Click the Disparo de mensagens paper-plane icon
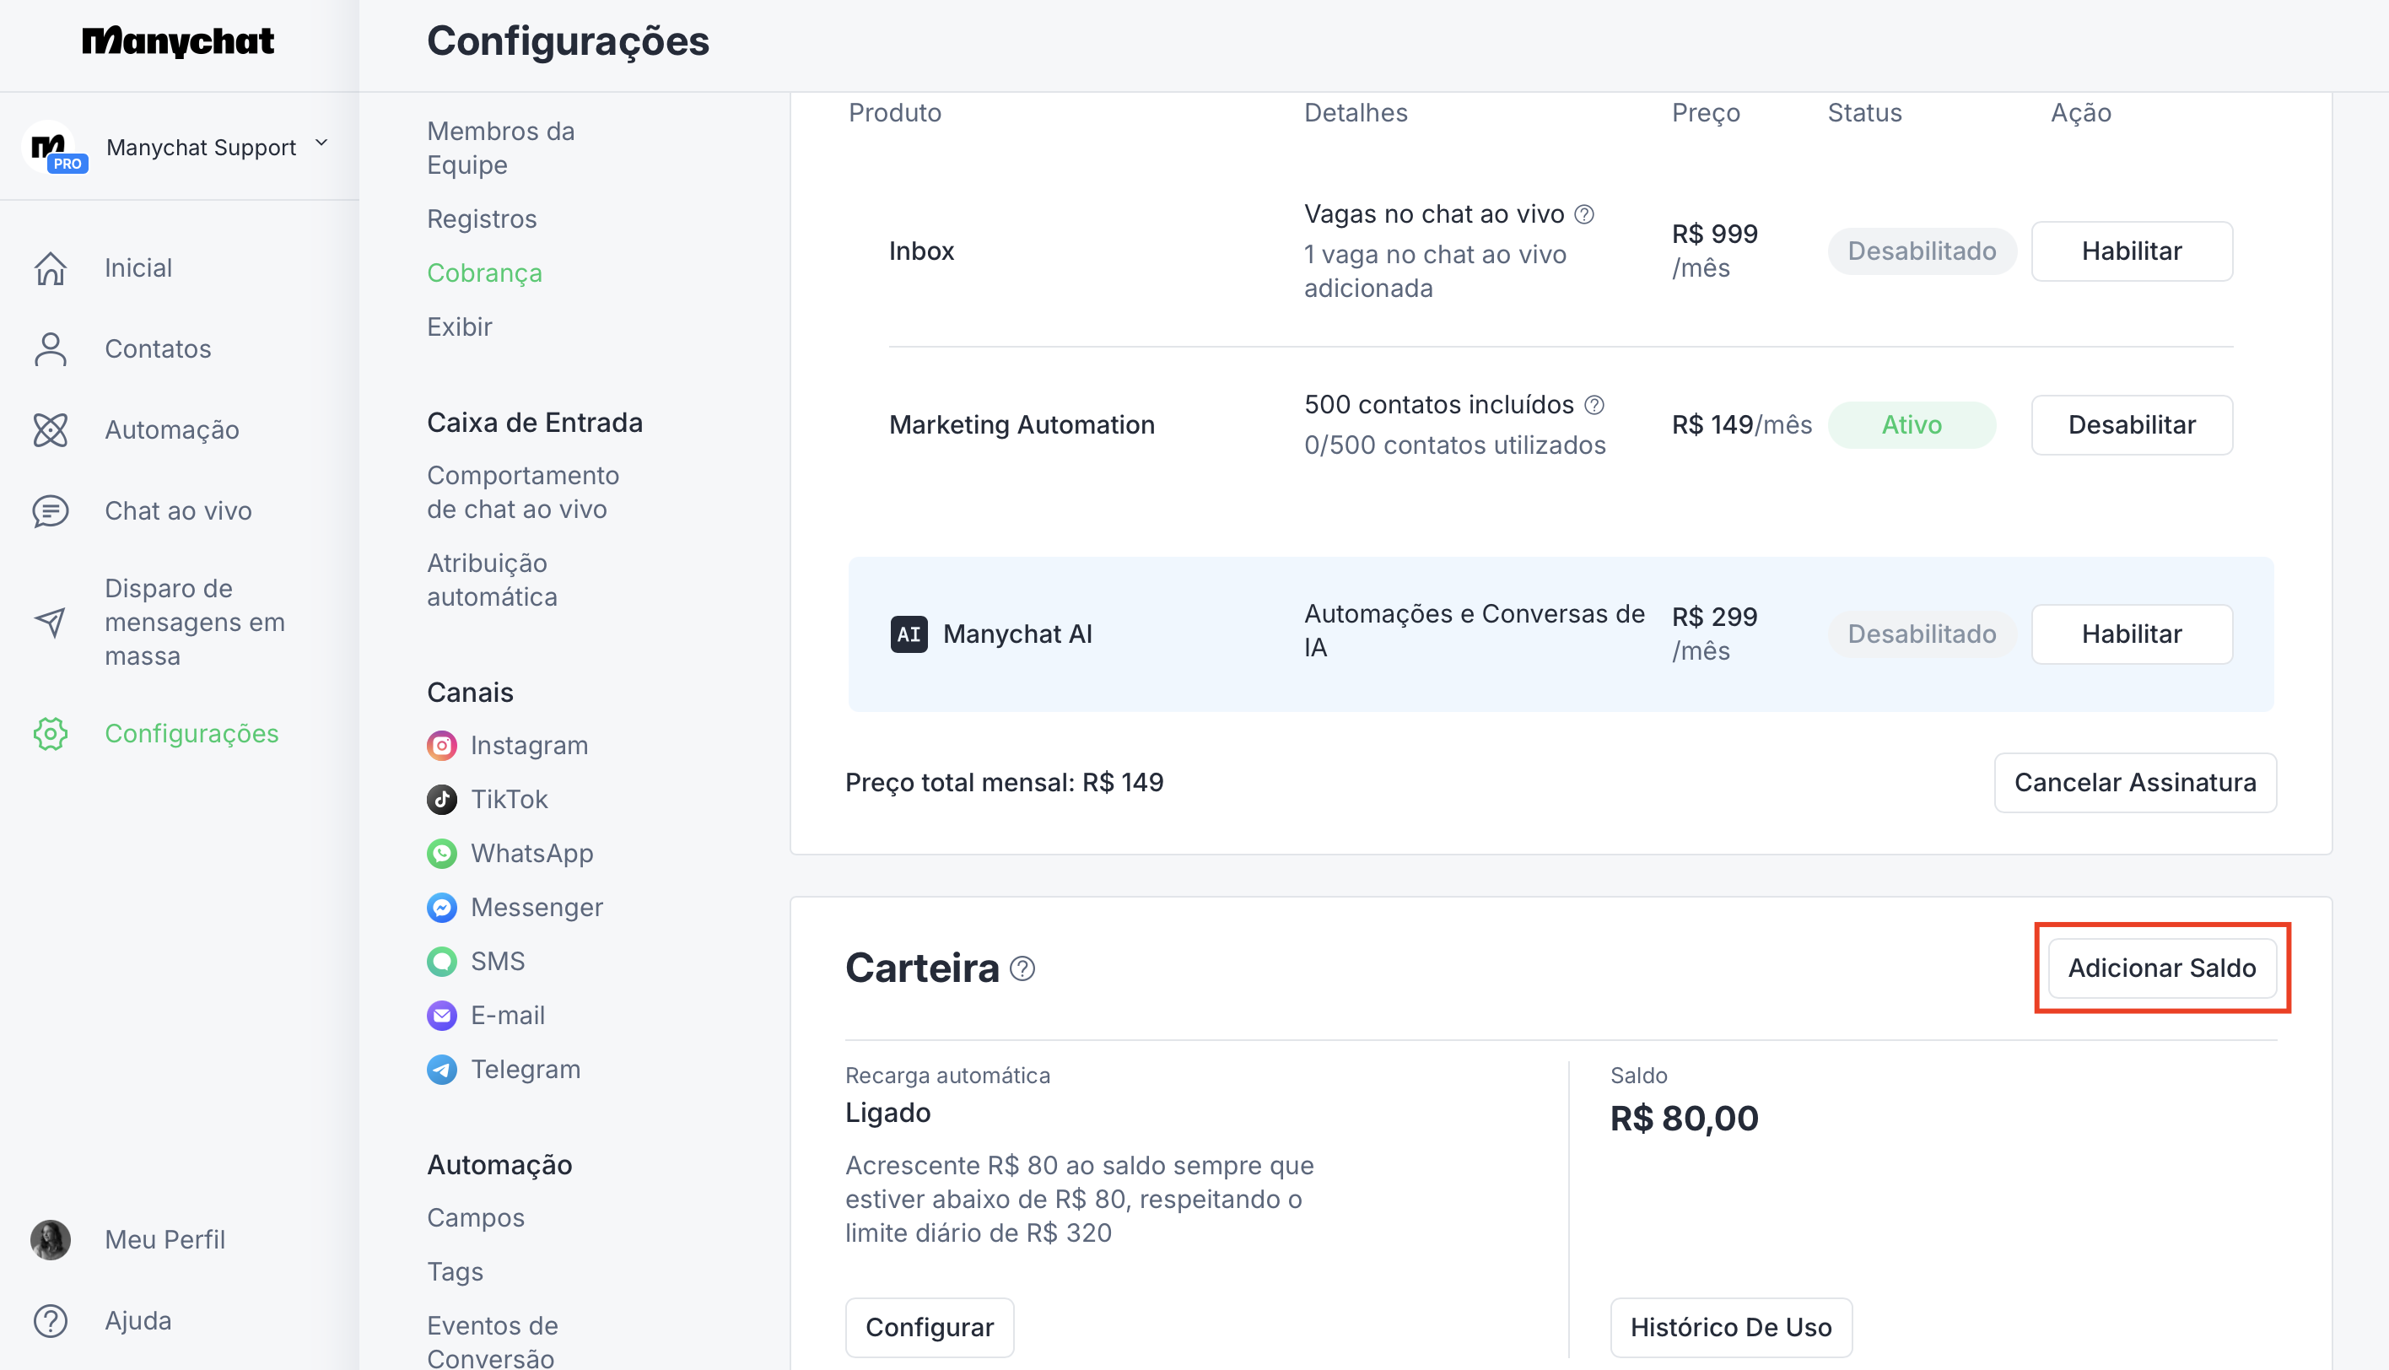2389x1370 pixels. click(51, 622)
